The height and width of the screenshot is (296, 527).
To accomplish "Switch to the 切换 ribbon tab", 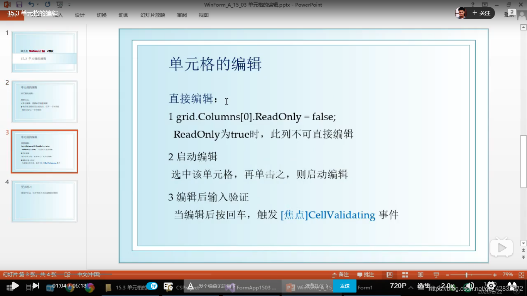I will [102, 15].
